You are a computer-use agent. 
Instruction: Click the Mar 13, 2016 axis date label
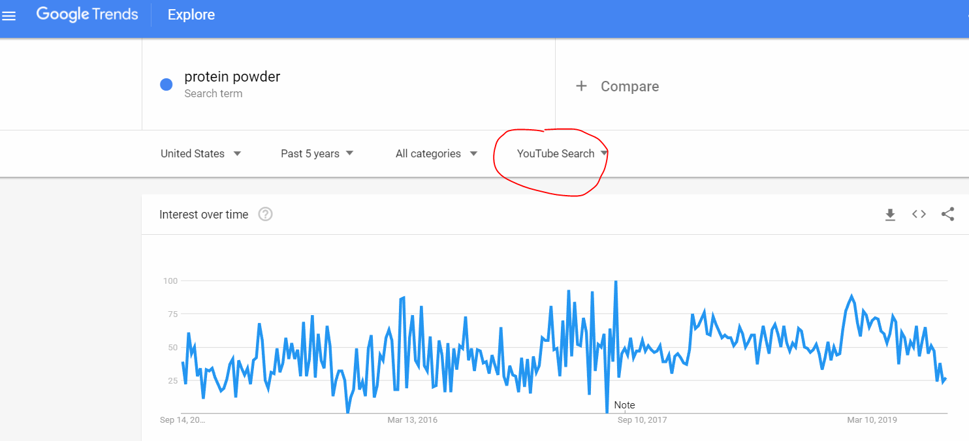[x=413, y=420]
